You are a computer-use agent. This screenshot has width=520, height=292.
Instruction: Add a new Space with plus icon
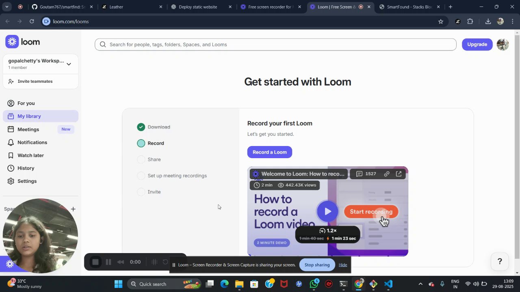click(x=73, y=209)
